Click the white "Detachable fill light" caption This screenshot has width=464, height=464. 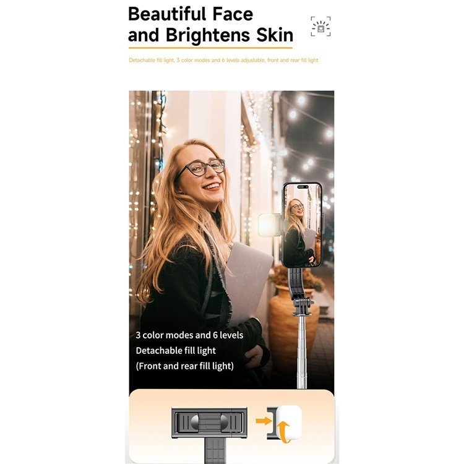[176, 351]
